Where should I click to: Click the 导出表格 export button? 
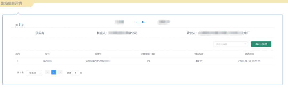tap(261, 44)
